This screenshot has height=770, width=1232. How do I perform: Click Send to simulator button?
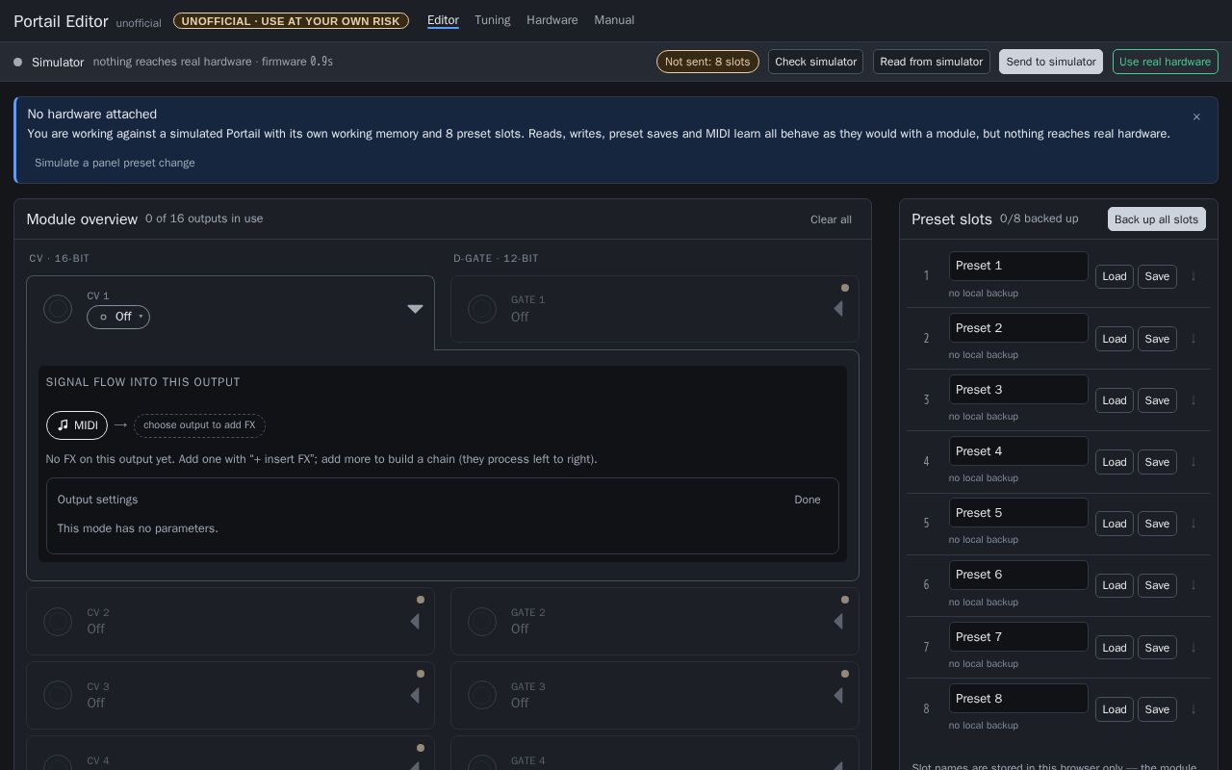[x=1051, y=62]
